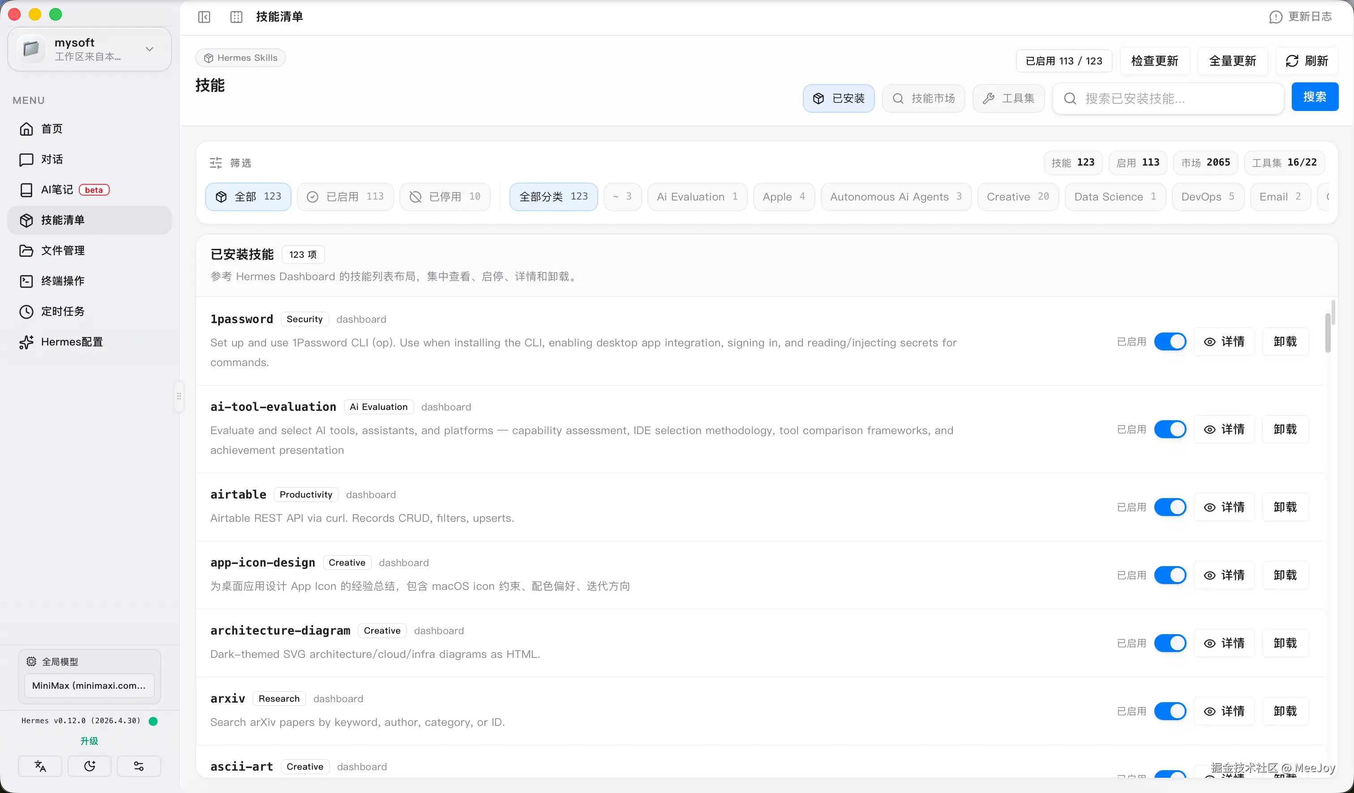
Task: Open 终端操作 terminal page
Action: click(89, 281)
